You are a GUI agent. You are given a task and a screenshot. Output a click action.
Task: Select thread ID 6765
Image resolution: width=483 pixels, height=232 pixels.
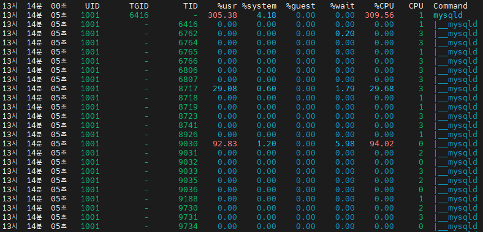pos(188,52)
